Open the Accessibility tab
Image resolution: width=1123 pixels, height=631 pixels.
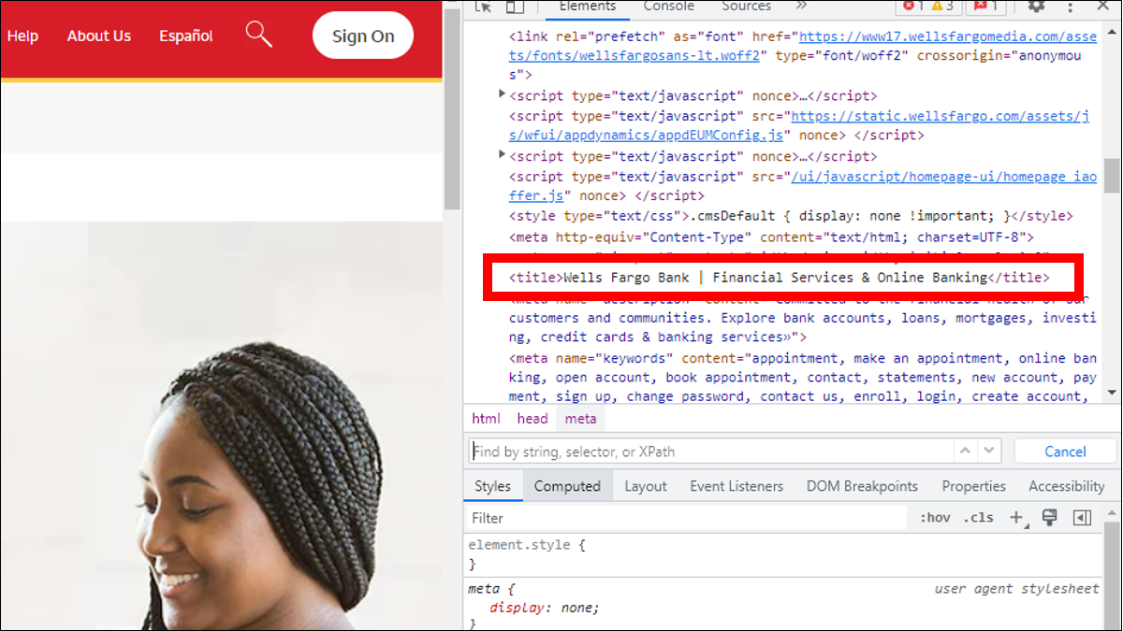coord(1066,486)
